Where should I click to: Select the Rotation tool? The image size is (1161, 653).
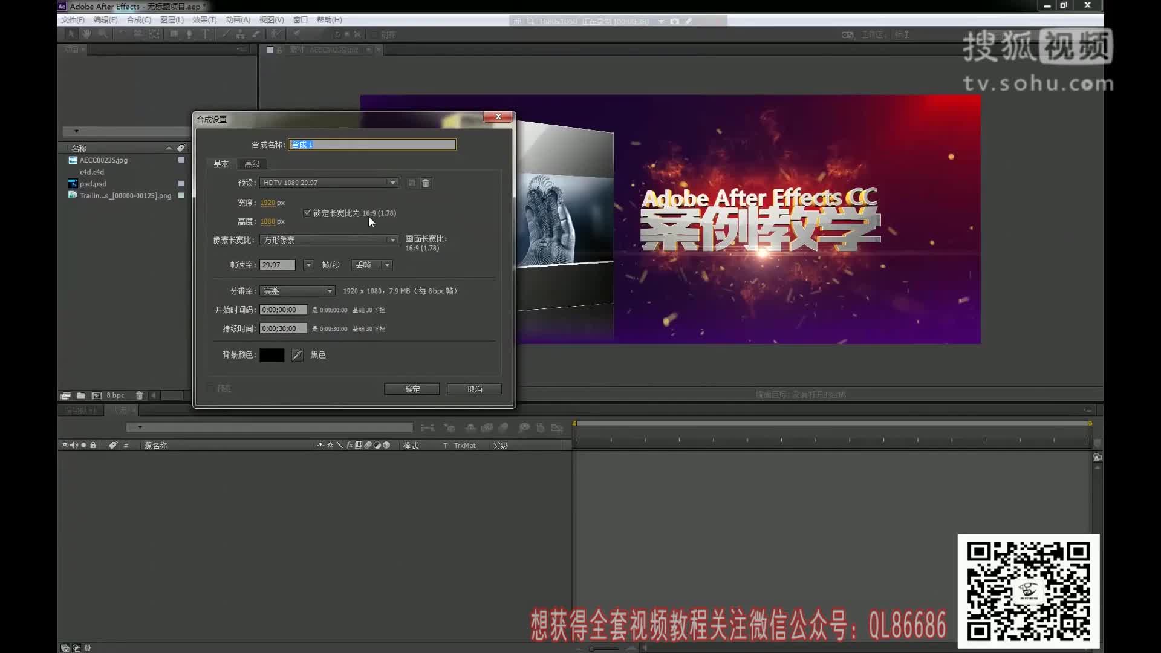click(x=122, y=34)
